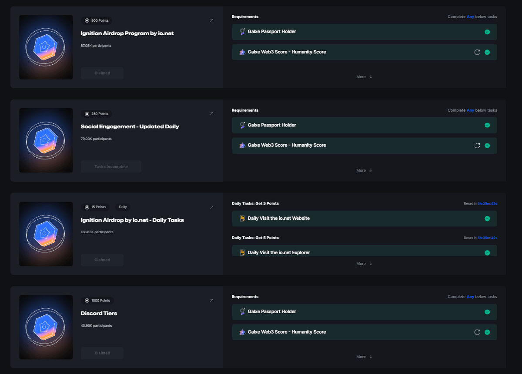
Task: Click green checkmark on Passport Holder in Social Engagement
Action: [x=487, y=125]
